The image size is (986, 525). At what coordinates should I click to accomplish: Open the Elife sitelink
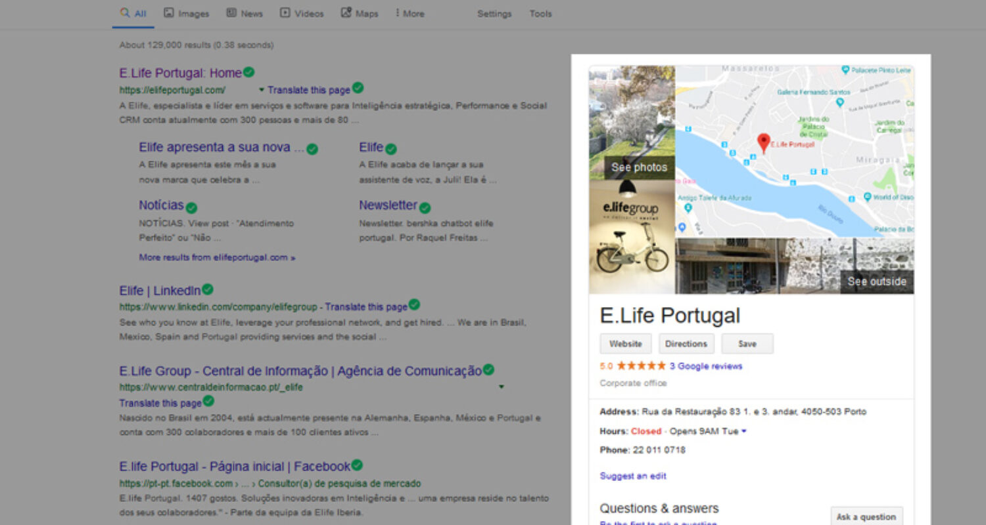pos(371,147)
